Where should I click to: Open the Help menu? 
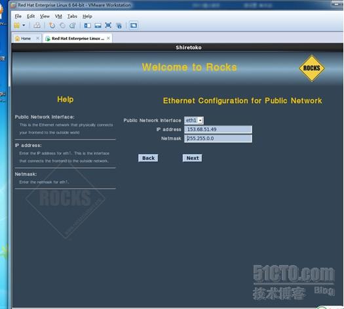pos(87,16)
